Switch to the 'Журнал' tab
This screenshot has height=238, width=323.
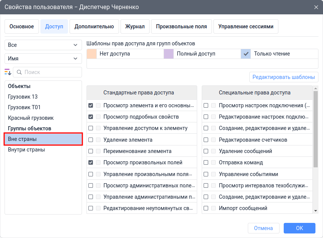[x=135, y=26]
